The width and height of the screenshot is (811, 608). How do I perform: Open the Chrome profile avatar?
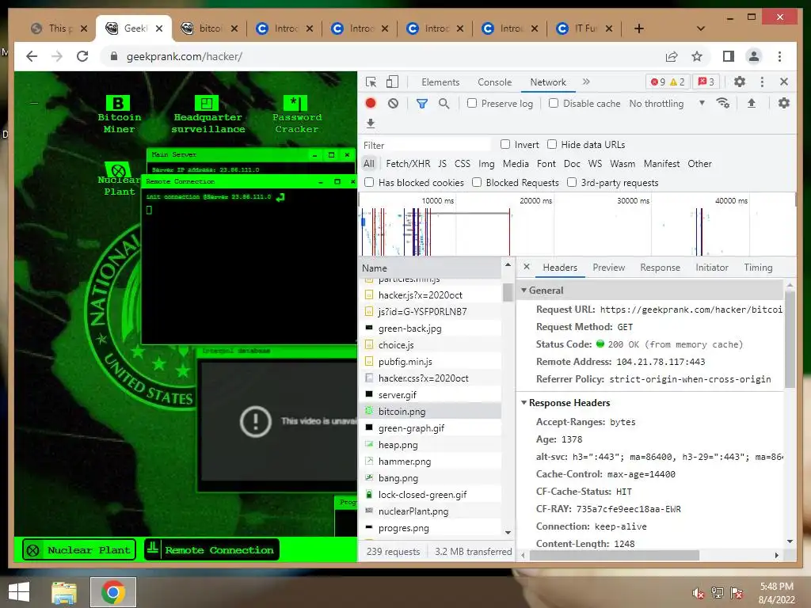[x=754, y=56]
